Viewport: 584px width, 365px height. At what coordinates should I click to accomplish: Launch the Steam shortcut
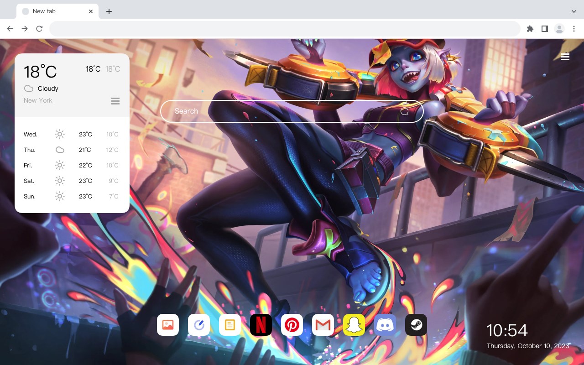[416, 325]
